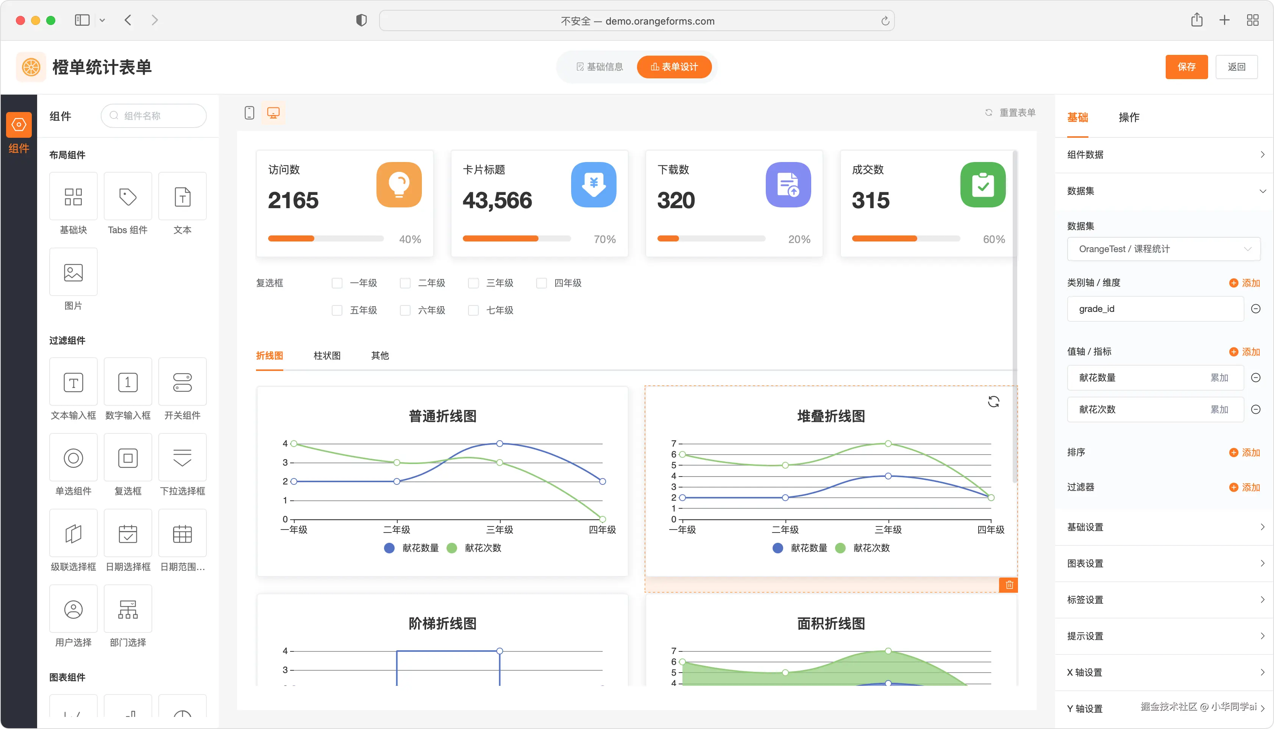The image size is (1274, 729).
Task: Add a 类别轴 / 维度 entry
Action: (1244, 283)
